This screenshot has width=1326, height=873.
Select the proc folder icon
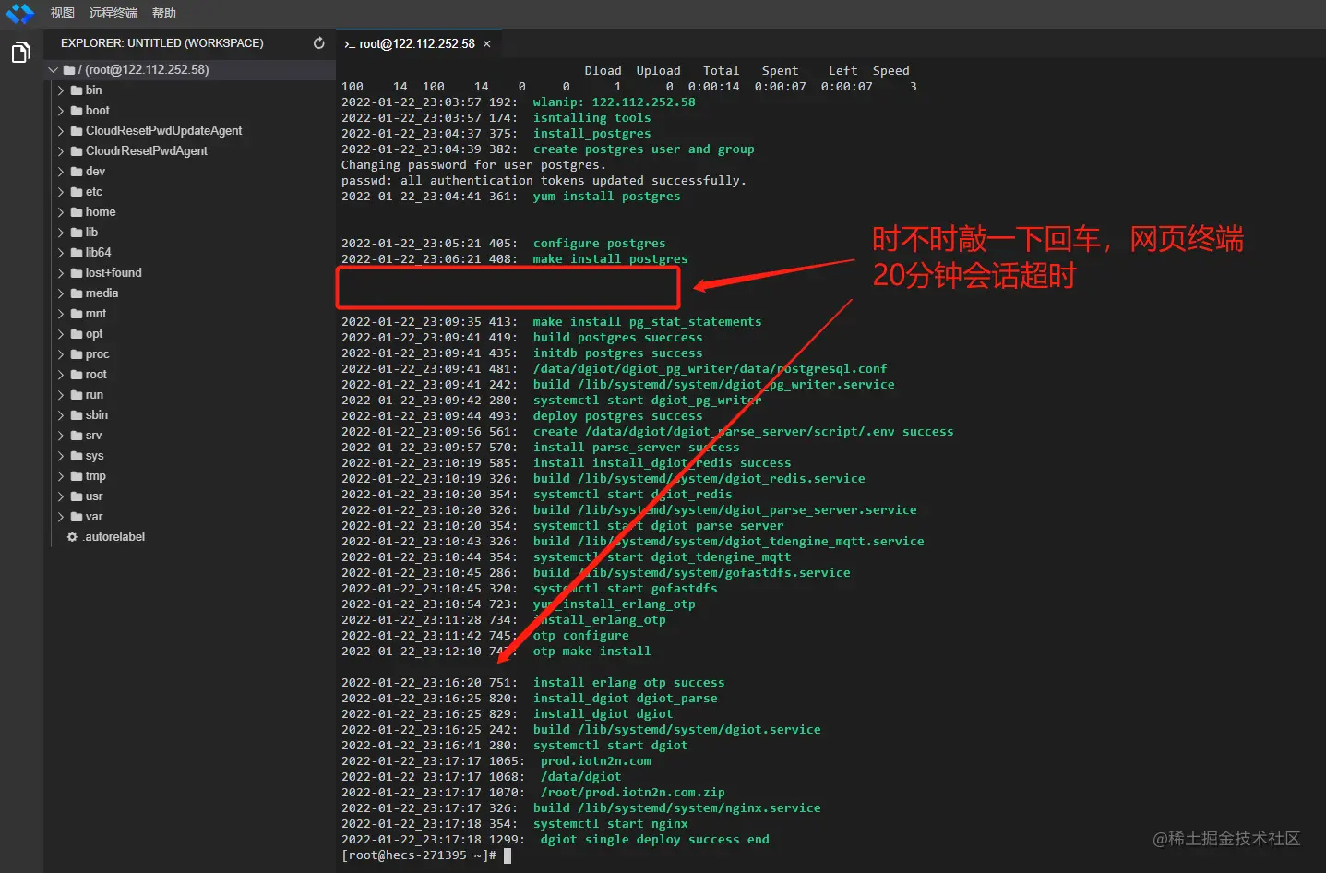click(x=77, y=354)
